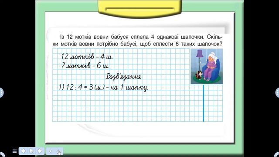Click the page list icon between arrows

point(31,151)
